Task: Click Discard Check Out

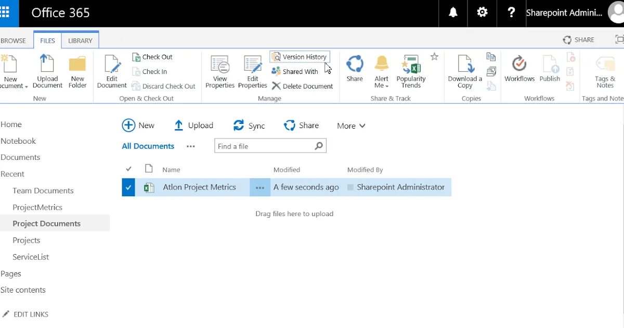Action: tap(163, 86)
